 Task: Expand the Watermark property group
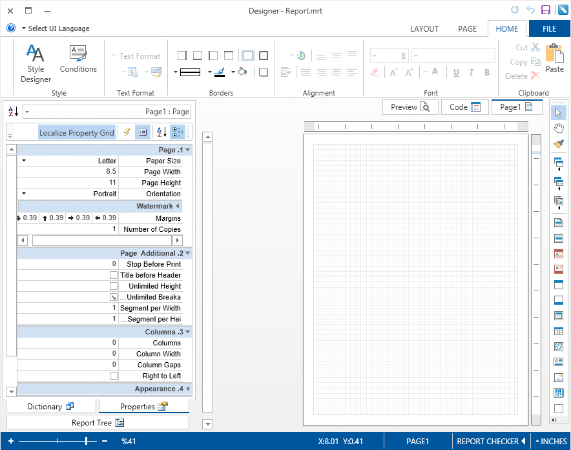(178, 206)
